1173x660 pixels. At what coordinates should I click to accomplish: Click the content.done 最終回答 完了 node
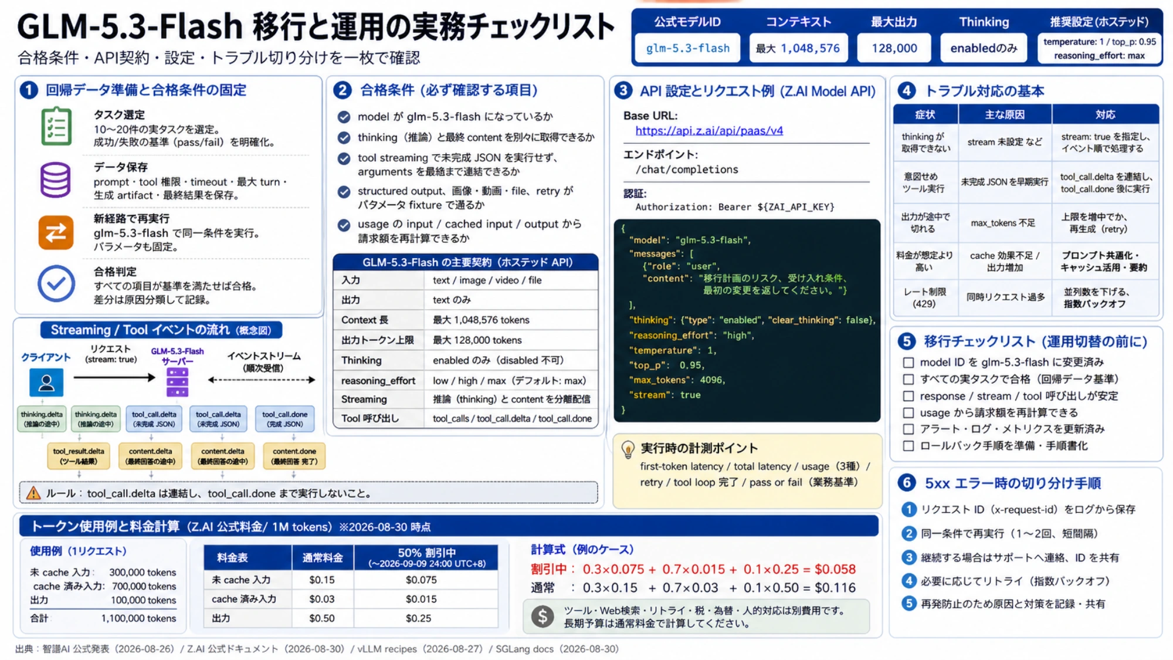click(294, 456)
